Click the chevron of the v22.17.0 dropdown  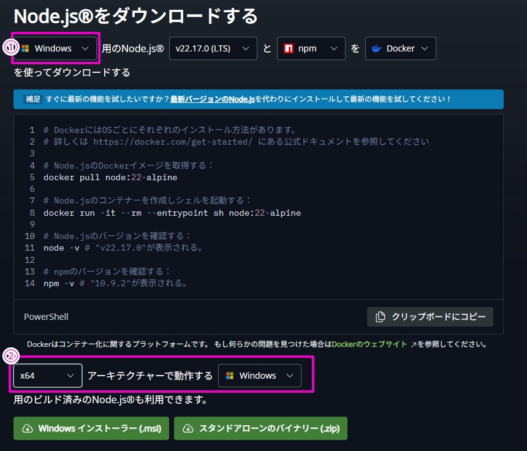click(246, 48)
